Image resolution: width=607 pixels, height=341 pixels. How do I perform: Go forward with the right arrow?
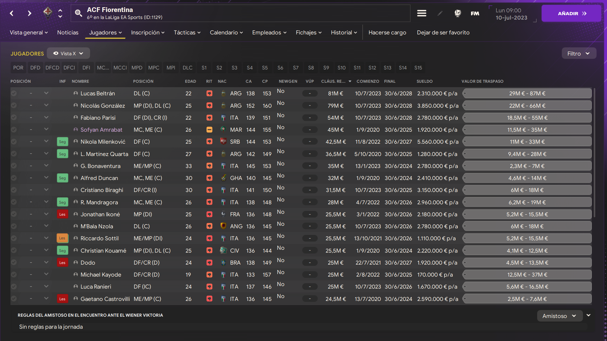29,13
